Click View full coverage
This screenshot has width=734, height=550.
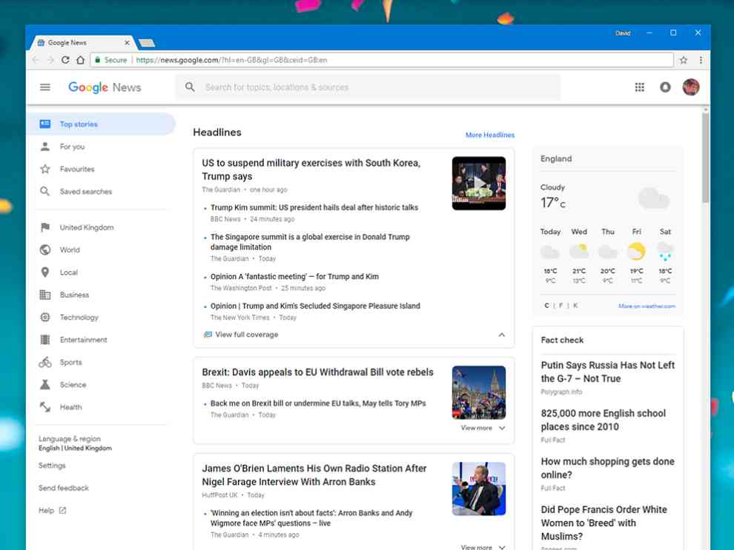(241, 334)
